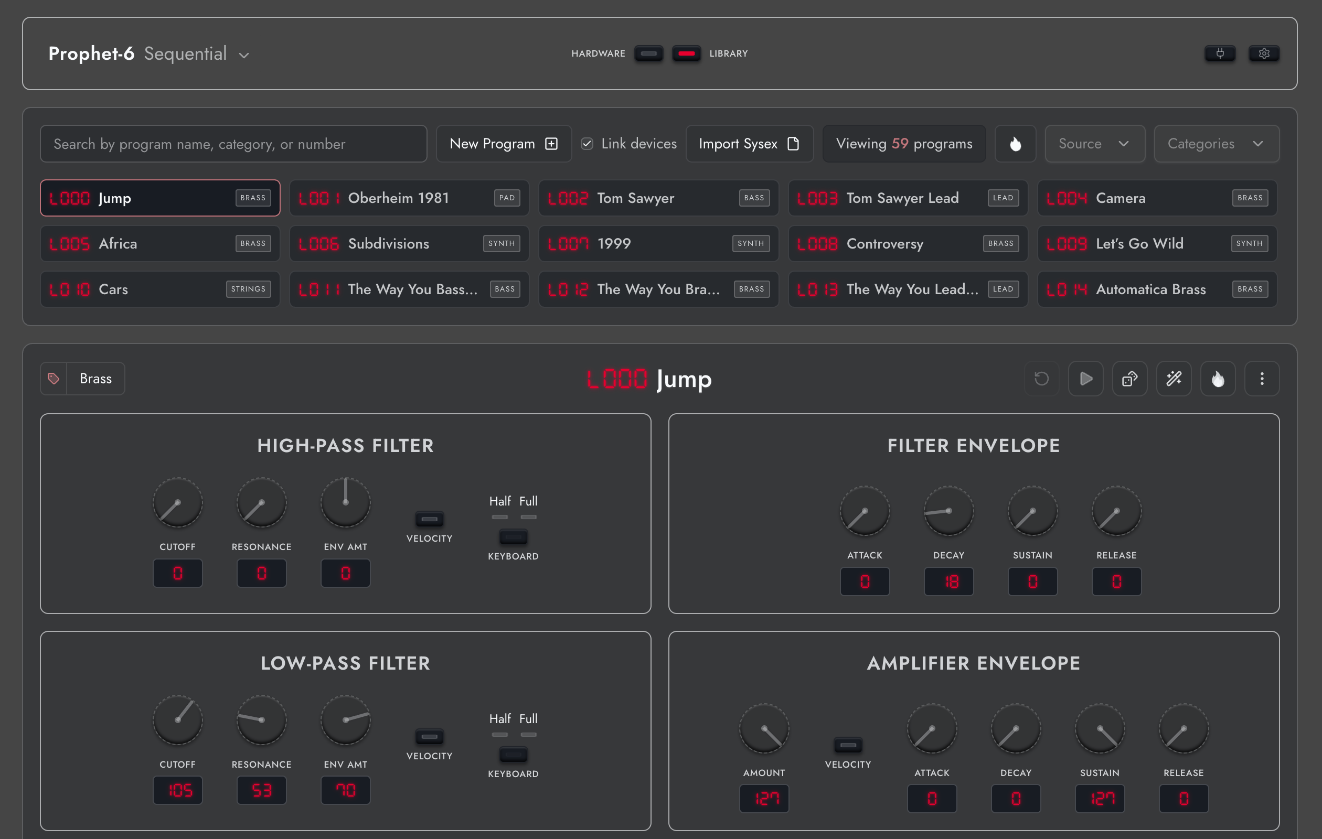Expand the Prophet-6 Sequential device chevron
Screen dimensions: 1322x839
(244, 55)
